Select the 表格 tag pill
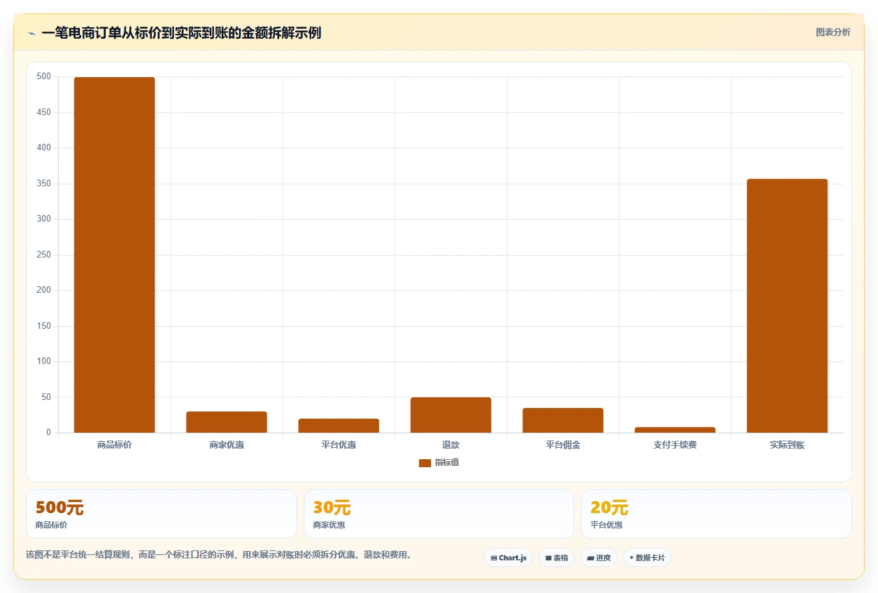The width and height of the screenshot is (878, 593). point(556,558)
